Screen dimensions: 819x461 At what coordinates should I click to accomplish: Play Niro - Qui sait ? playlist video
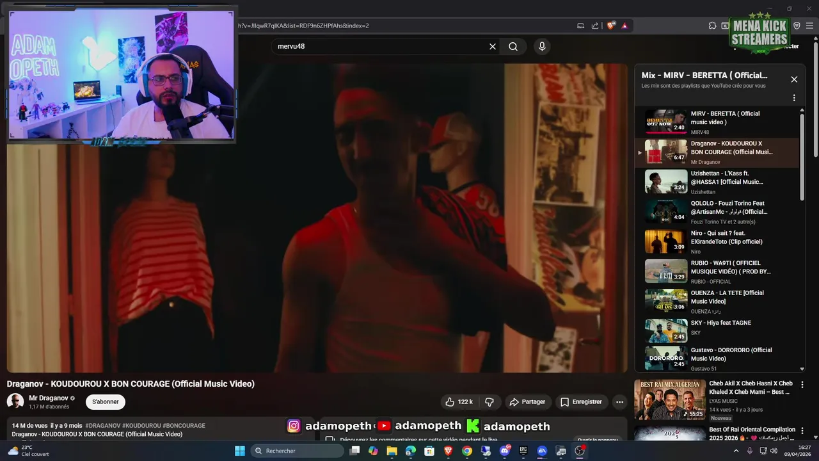(x=717, y=241)
